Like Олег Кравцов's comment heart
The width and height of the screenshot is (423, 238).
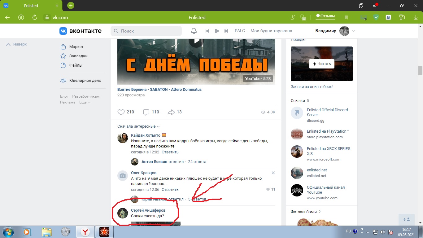click(268, 189)
